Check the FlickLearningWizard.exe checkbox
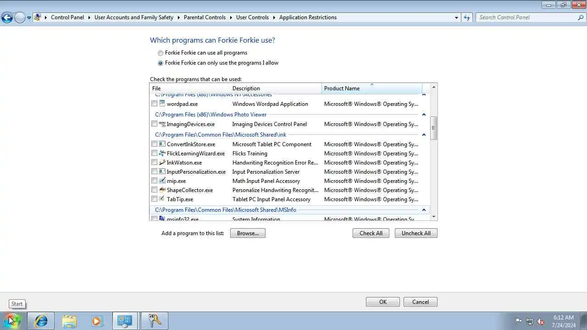This screenshot has width=587, height=330. tap(155, 153)
